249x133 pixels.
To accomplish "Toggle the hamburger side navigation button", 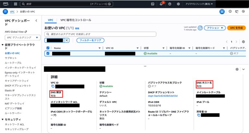I will (x=5, y=12).
